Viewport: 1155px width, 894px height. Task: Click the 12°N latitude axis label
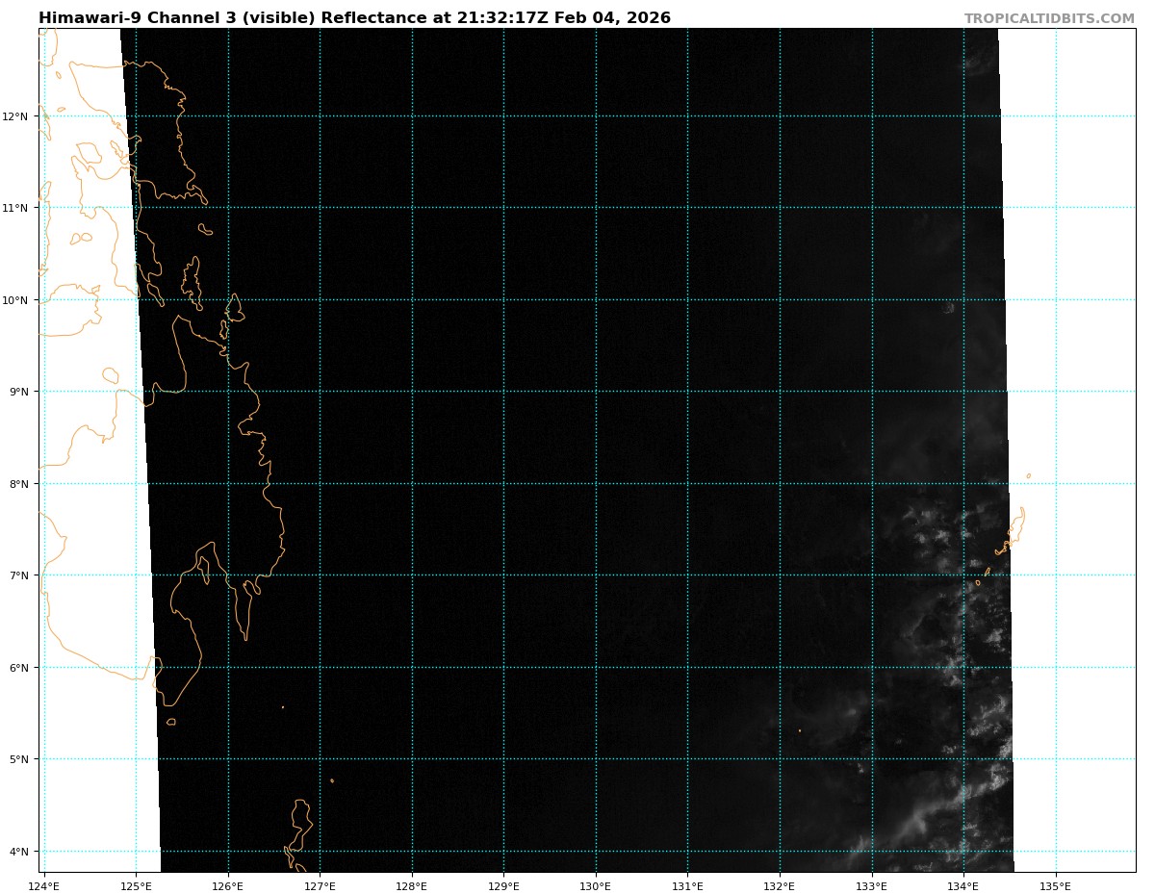pyautogui.click(x=15, y=116)
